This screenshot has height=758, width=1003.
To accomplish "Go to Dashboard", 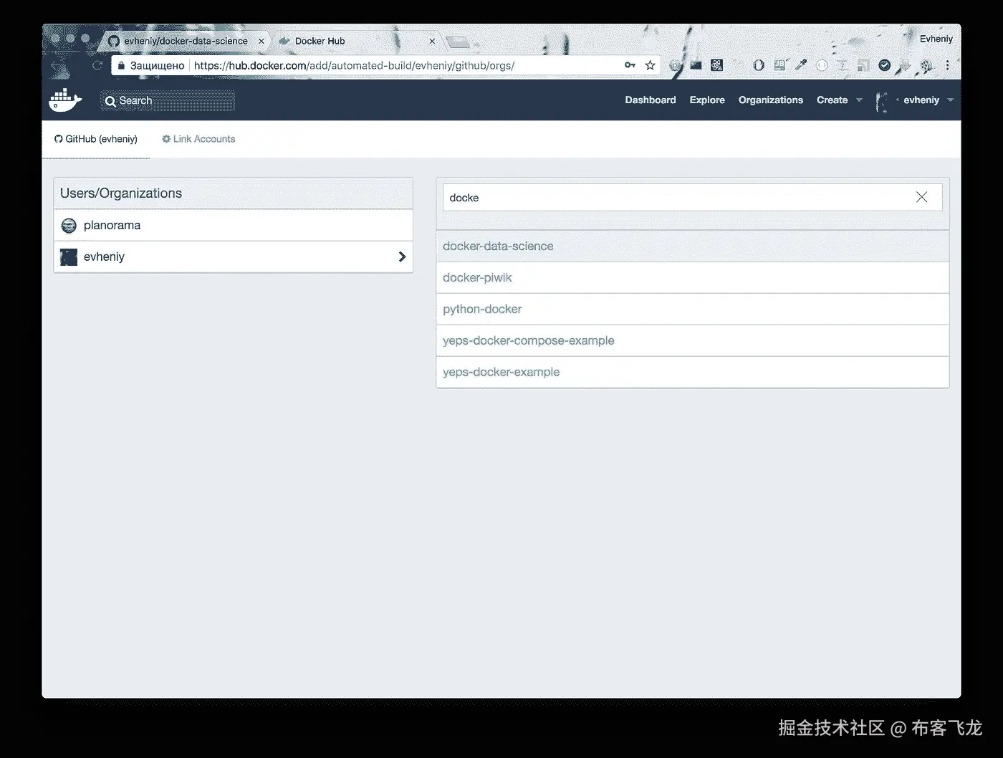I will pos(651,100).
